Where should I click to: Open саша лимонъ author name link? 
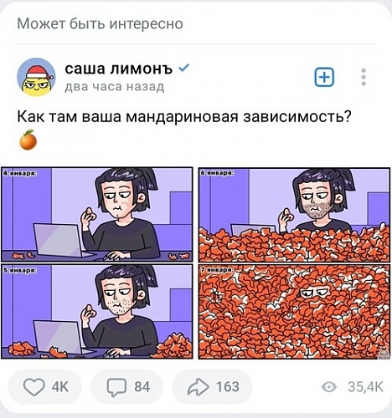point(118,69)
